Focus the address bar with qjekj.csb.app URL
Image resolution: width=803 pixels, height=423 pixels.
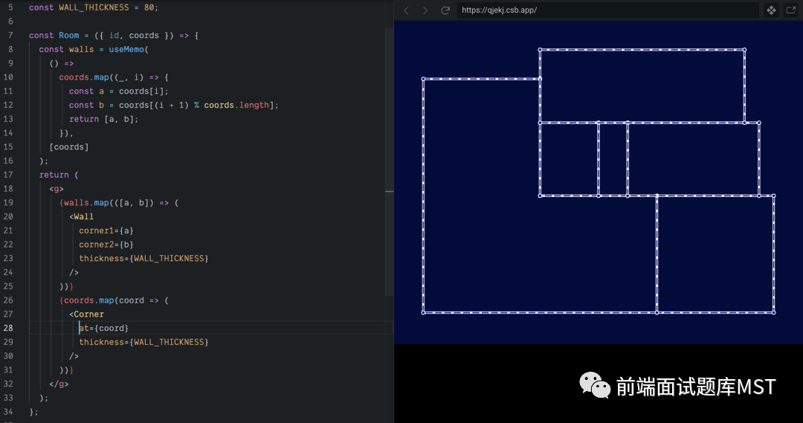(x=607, y=10)
